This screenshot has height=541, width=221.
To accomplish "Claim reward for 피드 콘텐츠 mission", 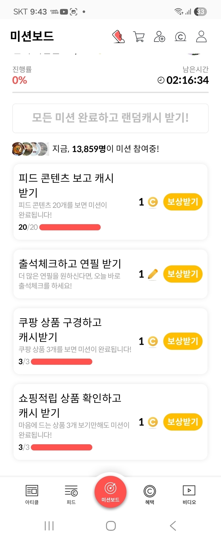I will point(183,202).
